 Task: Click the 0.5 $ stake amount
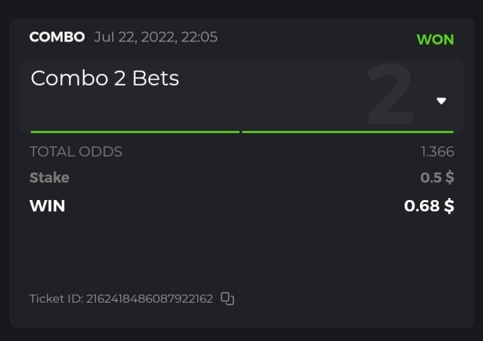(437, 178)
